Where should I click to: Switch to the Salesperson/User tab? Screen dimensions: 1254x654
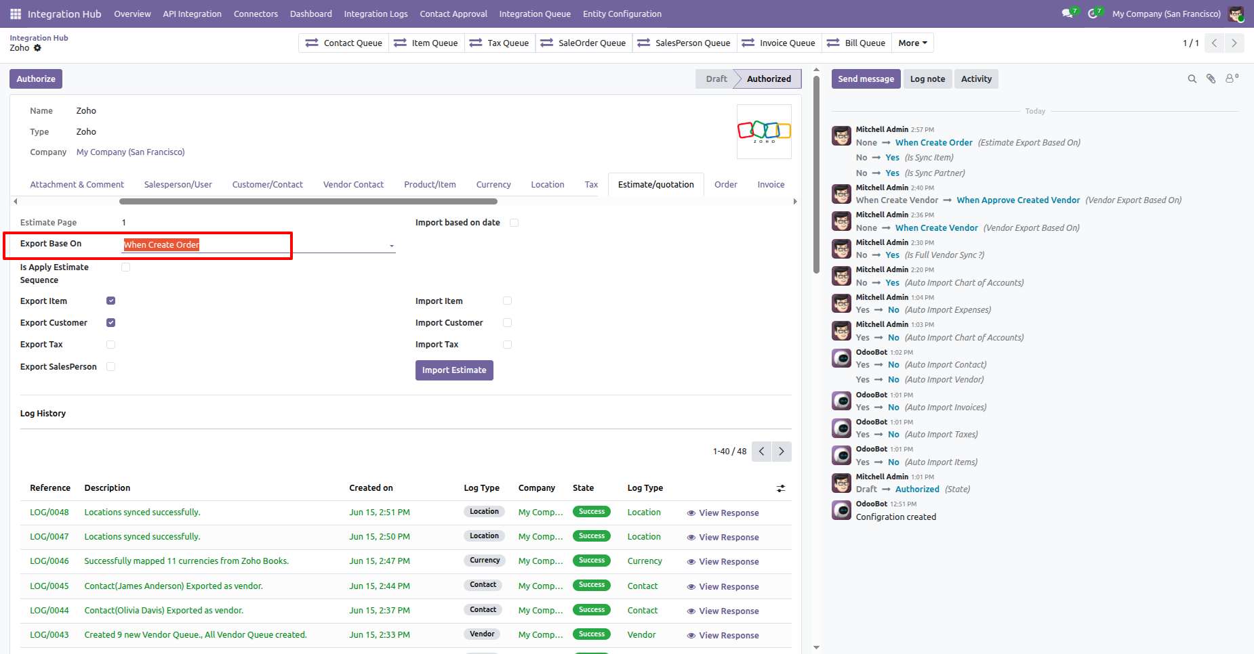[178, 184]
